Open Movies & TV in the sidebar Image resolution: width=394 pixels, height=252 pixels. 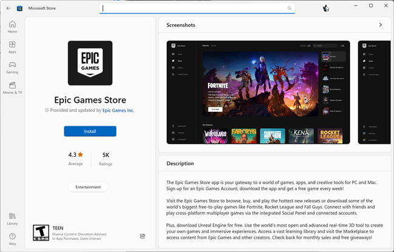(12, 88)
